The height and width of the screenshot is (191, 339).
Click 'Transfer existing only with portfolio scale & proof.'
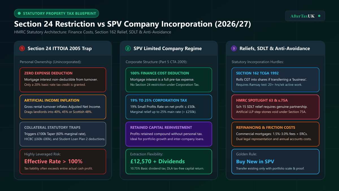(270, 168)
